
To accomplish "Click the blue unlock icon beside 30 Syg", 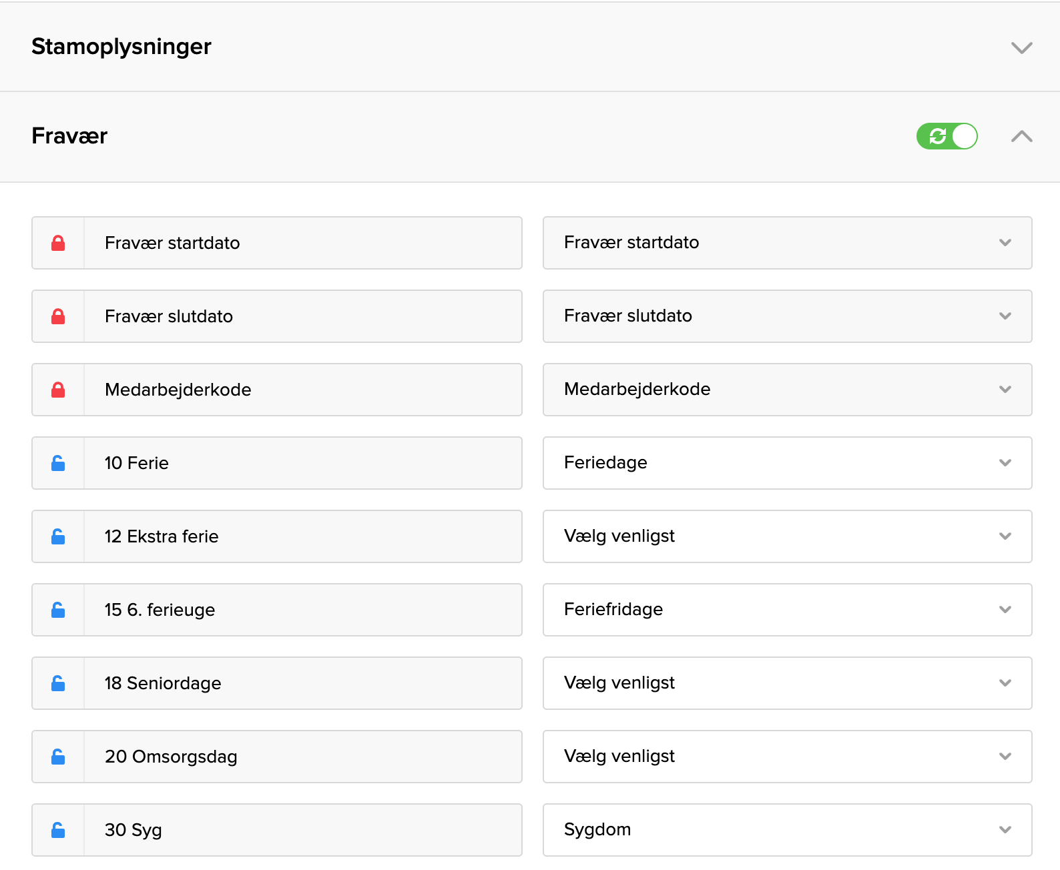I will (58, 830).
